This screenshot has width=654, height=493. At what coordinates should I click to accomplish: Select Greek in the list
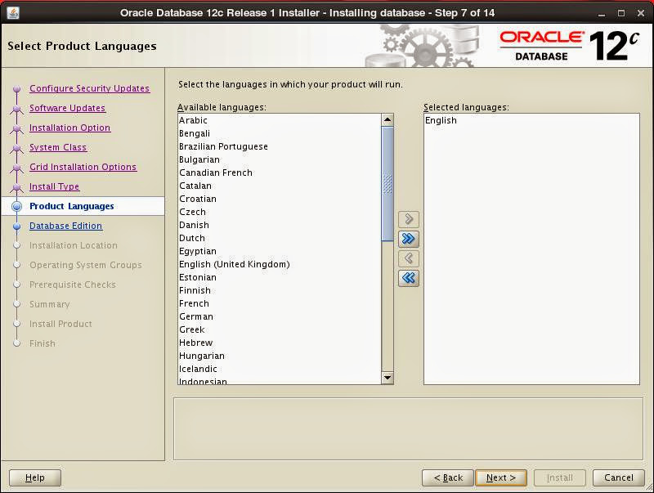tap(280, 329)
